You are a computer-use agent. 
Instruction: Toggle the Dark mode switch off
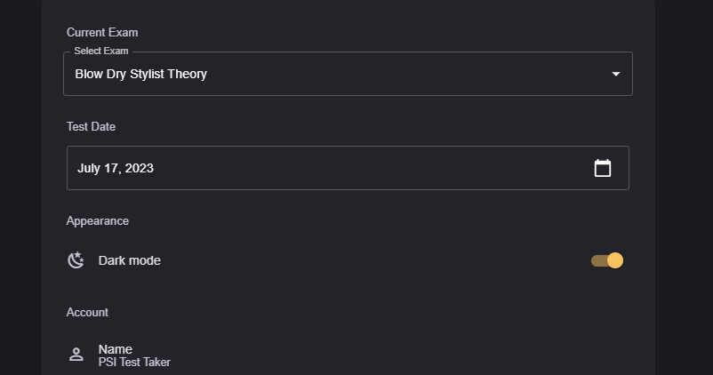pos(607,260)
